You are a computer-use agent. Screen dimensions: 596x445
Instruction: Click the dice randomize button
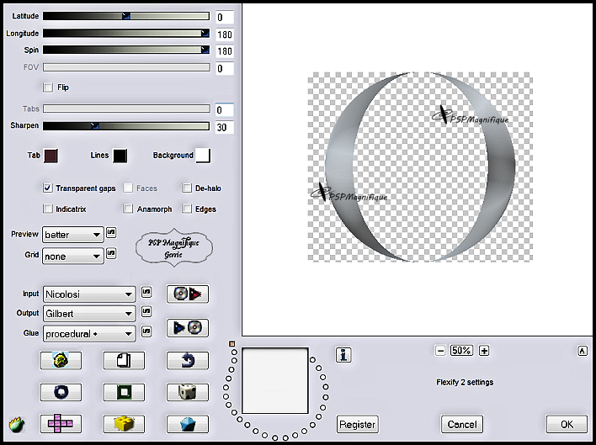coord(188,392)
